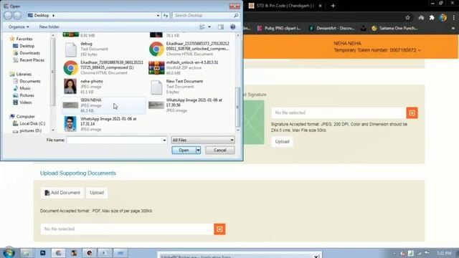Open the view options dropdown arrow
The width and height of the screenshot is (459, 258).
tap(209, 27)
